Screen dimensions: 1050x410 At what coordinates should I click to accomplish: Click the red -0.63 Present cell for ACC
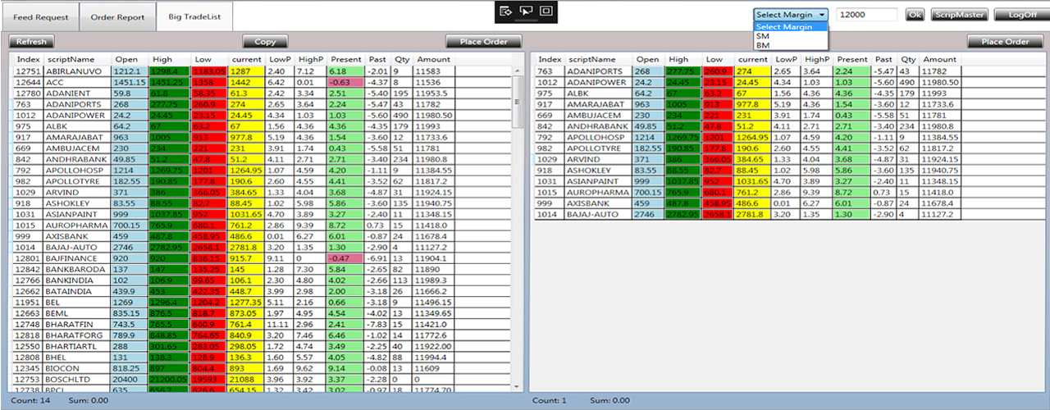click(x=345, y=83)
